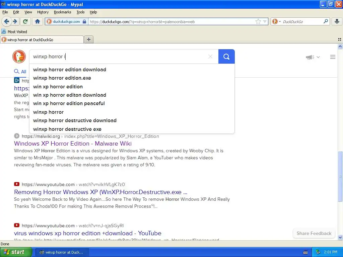
Task: Click the toolbar search magnifier icon
Action: point(326,21)
